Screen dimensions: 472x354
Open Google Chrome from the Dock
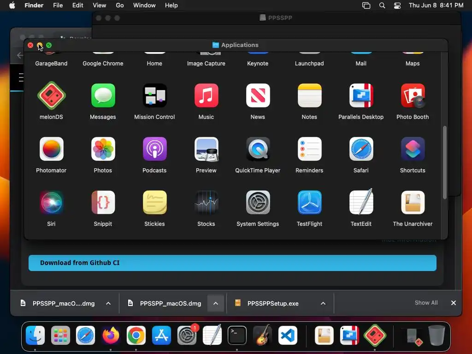(136, 335)
